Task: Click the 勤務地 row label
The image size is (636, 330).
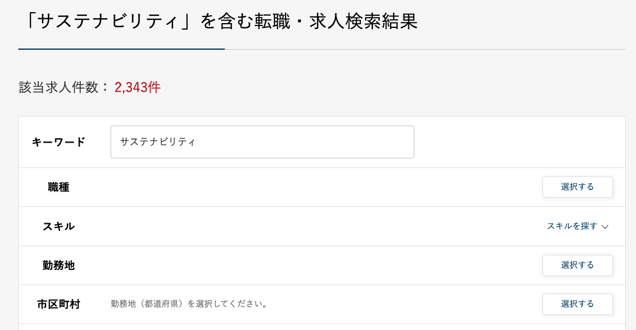Action: 58,265
